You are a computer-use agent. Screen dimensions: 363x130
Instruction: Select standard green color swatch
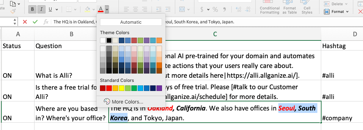(x=134, y=88)
